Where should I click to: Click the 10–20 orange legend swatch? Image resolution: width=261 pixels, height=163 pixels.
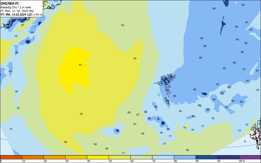pos(33,157)
